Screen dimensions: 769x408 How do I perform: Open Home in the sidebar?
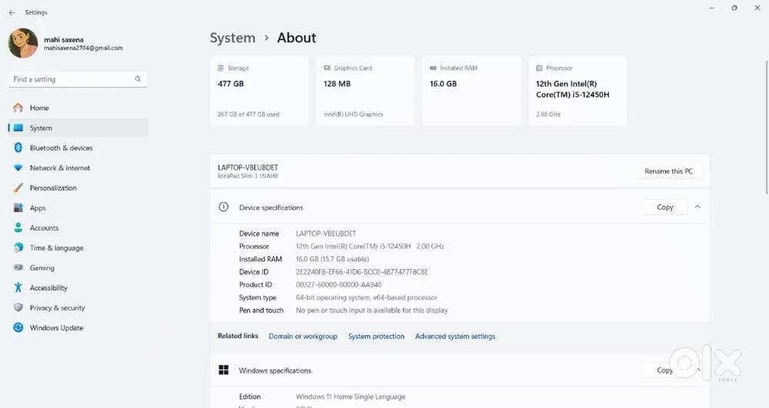point(78,108)
